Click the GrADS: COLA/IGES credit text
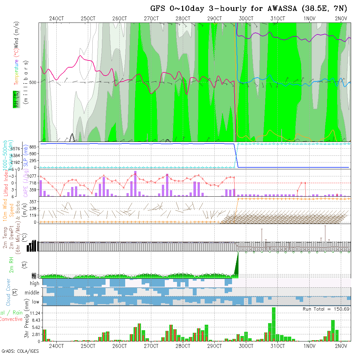The image size is (354, 354). click(x=20, y=351)
